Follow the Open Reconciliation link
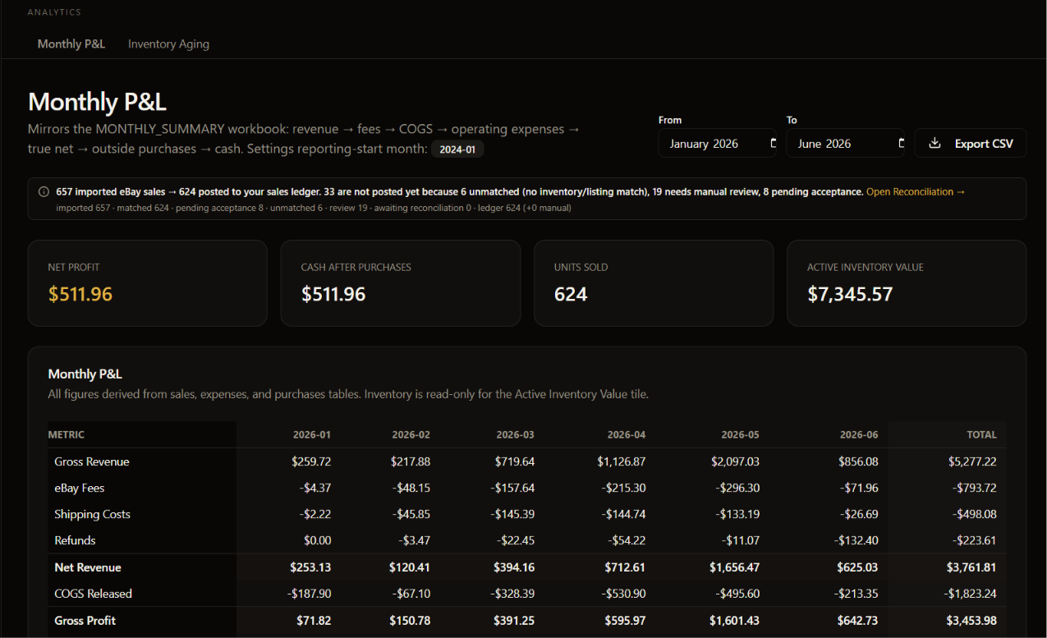This screenshot has height=638, width=1047. [x=916, y=191]
